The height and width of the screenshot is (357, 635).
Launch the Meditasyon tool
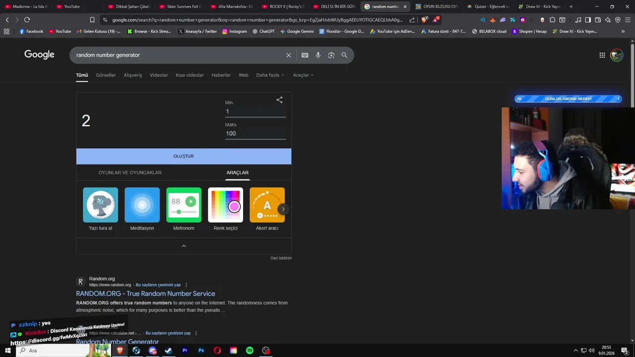point(142,209)
